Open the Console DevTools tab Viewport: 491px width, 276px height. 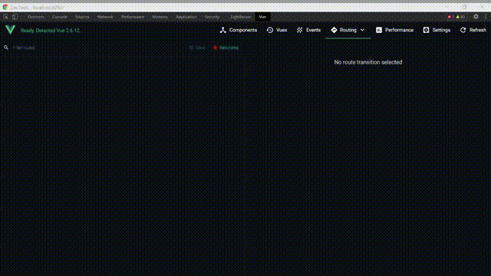pyautogui.click(x=60, y=17)
